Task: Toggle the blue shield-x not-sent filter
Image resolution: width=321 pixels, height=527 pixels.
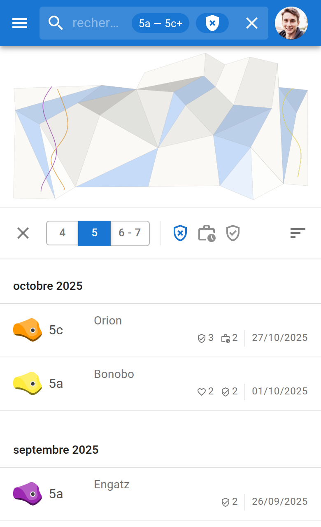Action: [180, 233]
